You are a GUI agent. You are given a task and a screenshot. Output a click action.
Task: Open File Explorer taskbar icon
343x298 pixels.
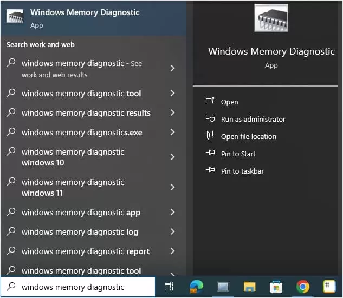[249, 287]
